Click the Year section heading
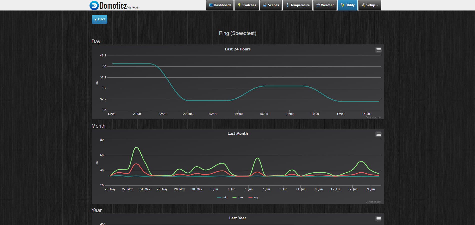Viewport: 475px width, 225px height. (96, 210)
